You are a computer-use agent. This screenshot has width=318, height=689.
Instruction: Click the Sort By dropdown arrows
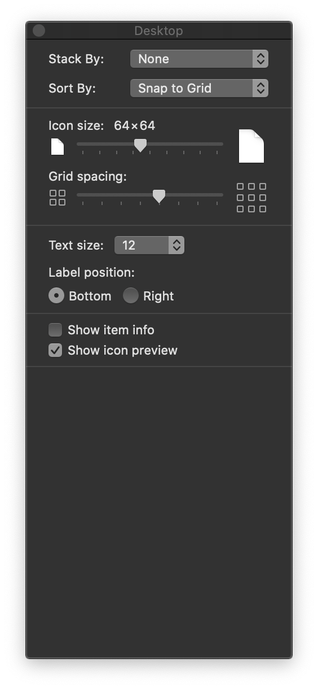pos(260,88)
